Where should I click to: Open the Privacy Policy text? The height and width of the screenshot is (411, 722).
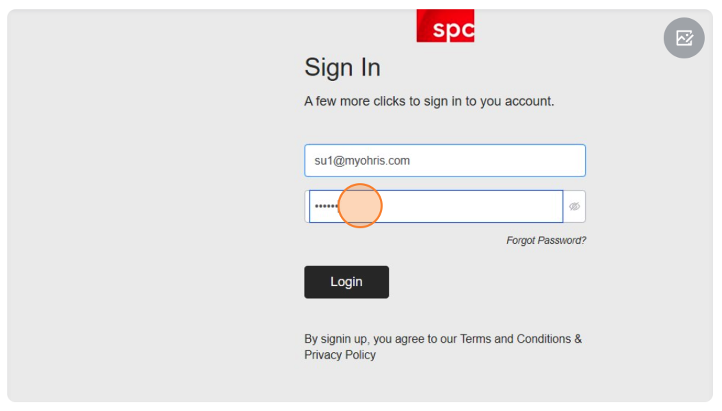coord(340,355)
